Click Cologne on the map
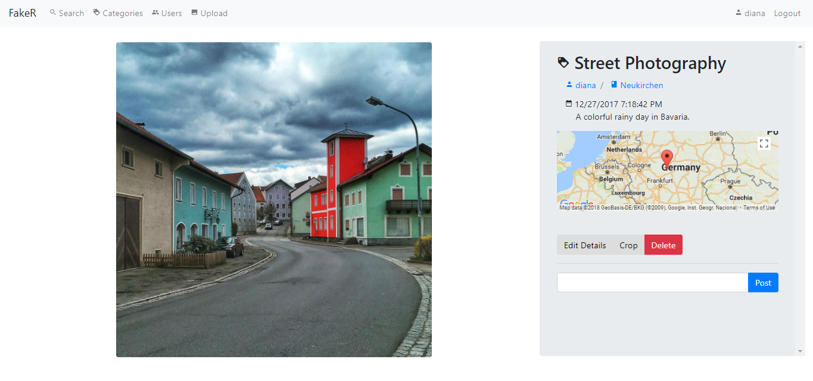Viewport: 813px width, 381px height. click(639, 165)
